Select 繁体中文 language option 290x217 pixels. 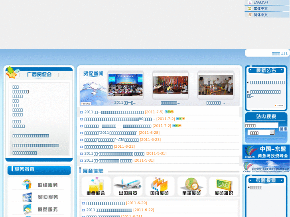[x=260, y=8]
